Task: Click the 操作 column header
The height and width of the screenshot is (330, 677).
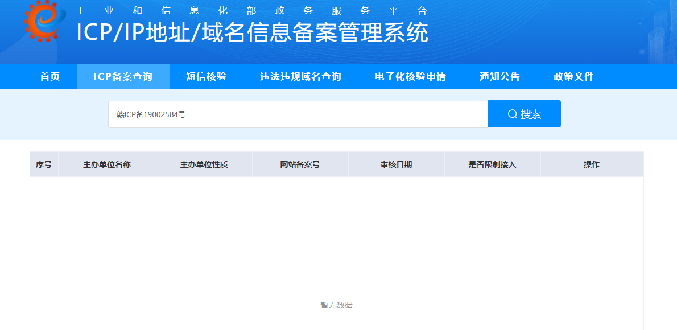Action: [591, 164]
